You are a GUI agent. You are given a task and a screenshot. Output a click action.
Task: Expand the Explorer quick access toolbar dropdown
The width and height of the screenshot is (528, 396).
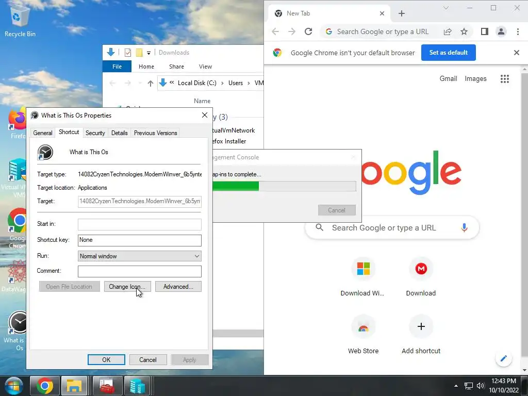148,53
